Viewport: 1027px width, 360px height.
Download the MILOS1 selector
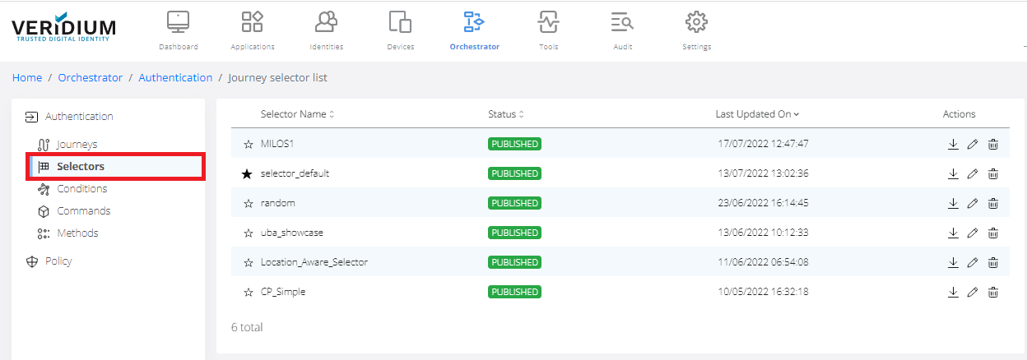point(953,144)
